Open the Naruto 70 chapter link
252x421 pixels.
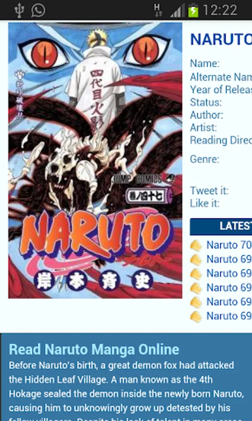[229, 245]
